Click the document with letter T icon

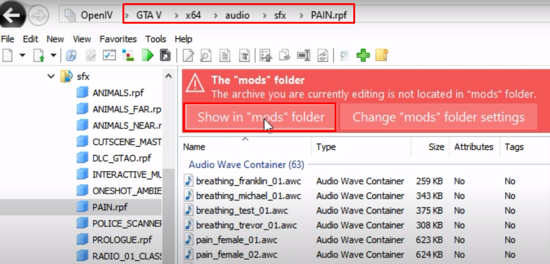pos(245,55)
